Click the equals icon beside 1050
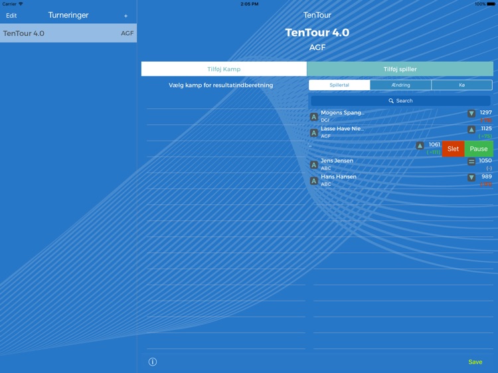The width and height of the screenshot is (498, 373). 471,161
